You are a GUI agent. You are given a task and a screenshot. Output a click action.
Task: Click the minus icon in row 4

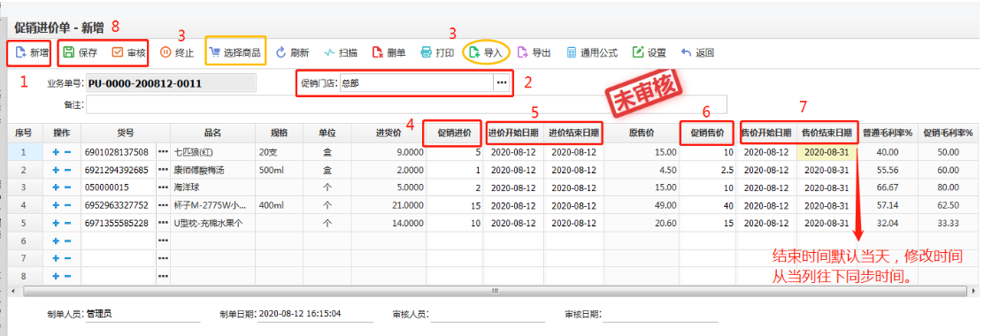pyautogui.click(x=67, y=205)
